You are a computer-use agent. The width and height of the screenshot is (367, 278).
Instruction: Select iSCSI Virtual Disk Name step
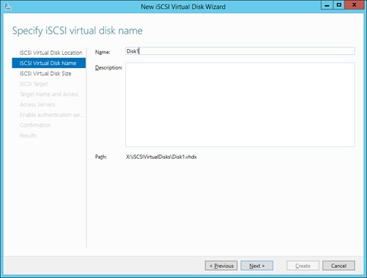coord(49,63)
